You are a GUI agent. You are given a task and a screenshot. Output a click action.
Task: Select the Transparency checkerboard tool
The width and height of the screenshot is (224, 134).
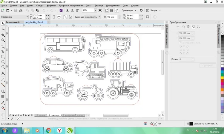point(3,96)
